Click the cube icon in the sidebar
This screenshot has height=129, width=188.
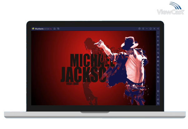coord(158,77)
